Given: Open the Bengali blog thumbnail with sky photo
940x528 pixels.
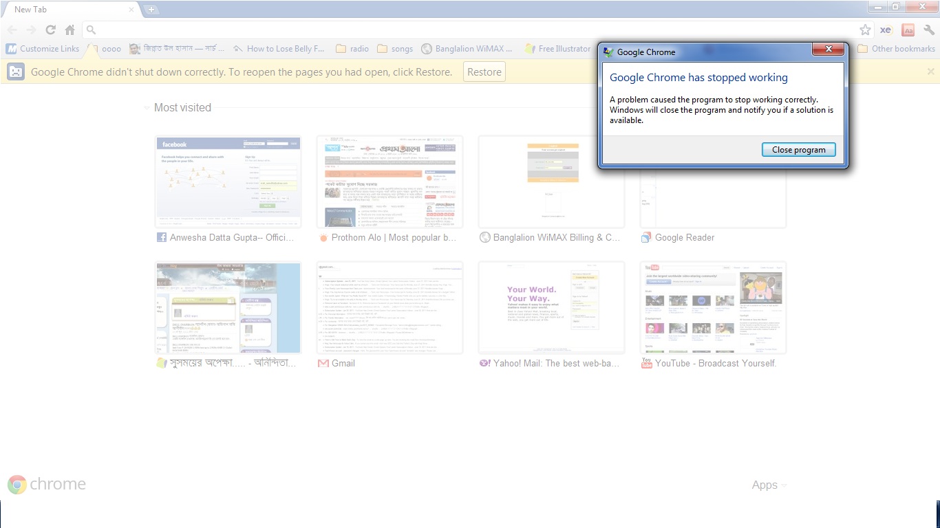Looking at the screenshot, I should point(228,307).
